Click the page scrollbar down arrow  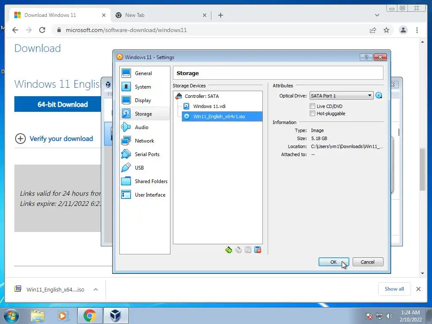[423, 273]
